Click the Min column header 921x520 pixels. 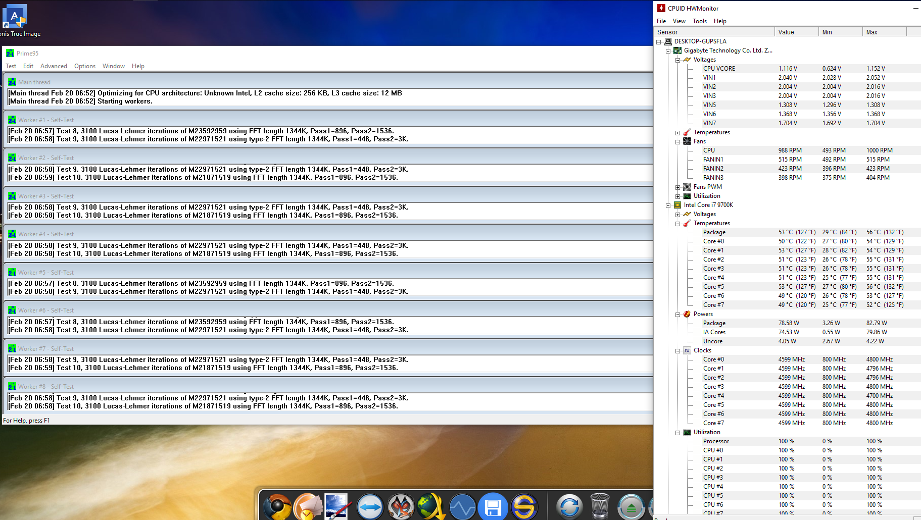[841, 32]
